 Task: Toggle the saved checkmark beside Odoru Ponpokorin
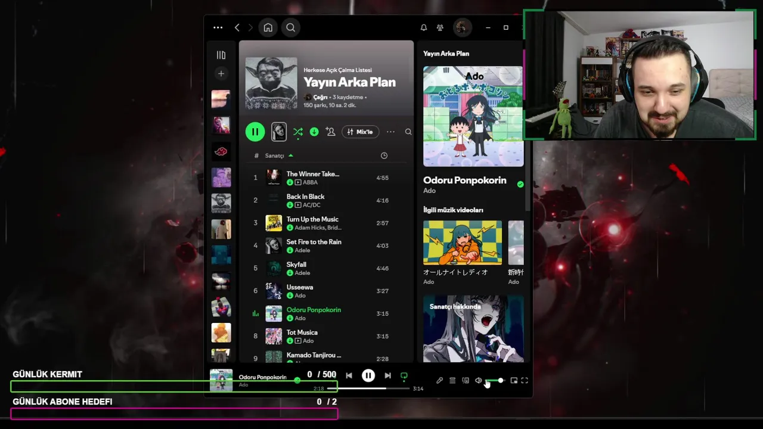tap(520, 185)
